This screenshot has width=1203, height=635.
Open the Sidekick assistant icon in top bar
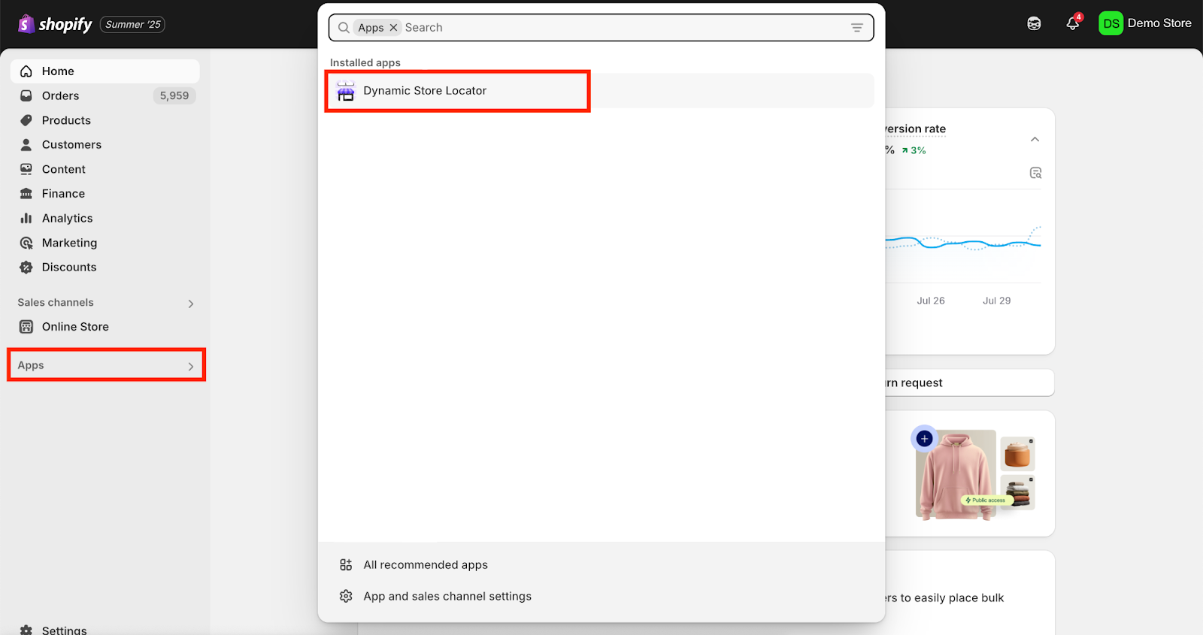1035,23
